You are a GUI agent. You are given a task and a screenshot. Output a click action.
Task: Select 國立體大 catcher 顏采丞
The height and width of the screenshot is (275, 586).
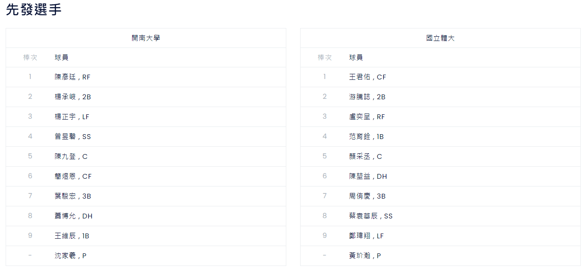366,157
